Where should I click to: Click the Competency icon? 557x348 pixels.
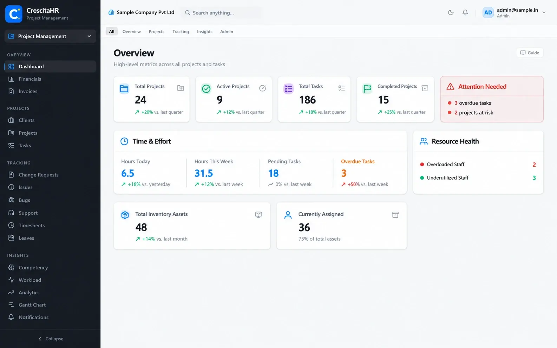coord(11,268)
